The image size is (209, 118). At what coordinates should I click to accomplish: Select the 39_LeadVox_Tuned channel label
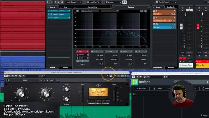[186, 65]
